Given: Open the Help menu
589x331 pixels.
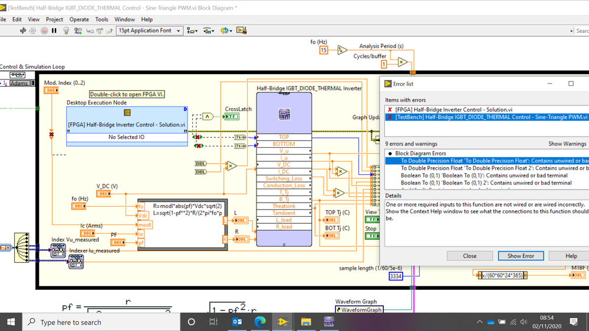Looking at the screenshot, I should (x=147, y=19).
